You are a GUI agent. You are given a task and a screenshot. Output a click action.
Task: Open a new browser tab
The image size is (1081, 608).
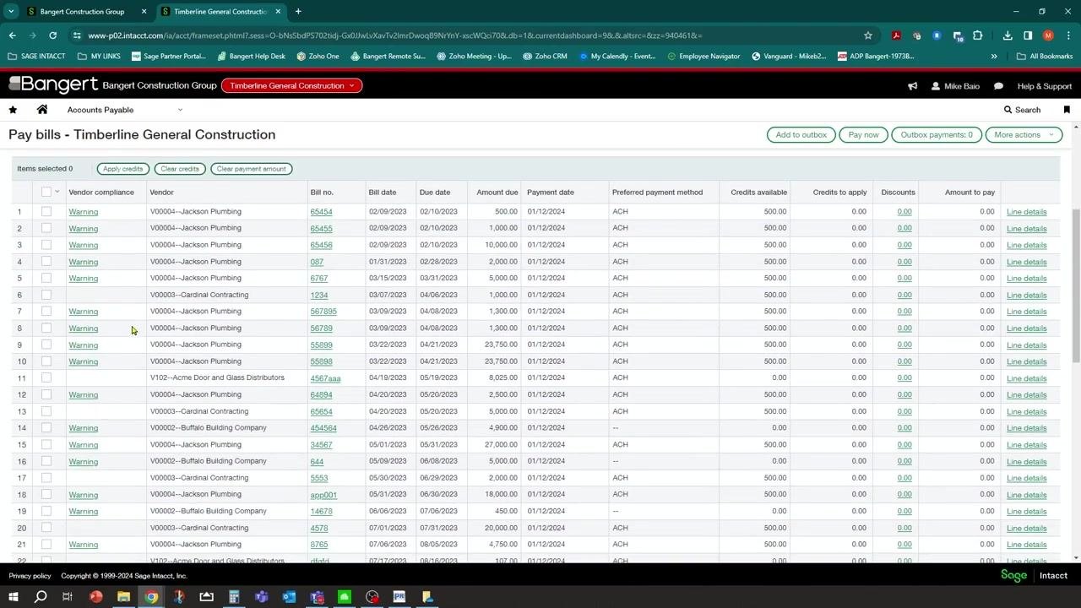[x=298, y=12]
